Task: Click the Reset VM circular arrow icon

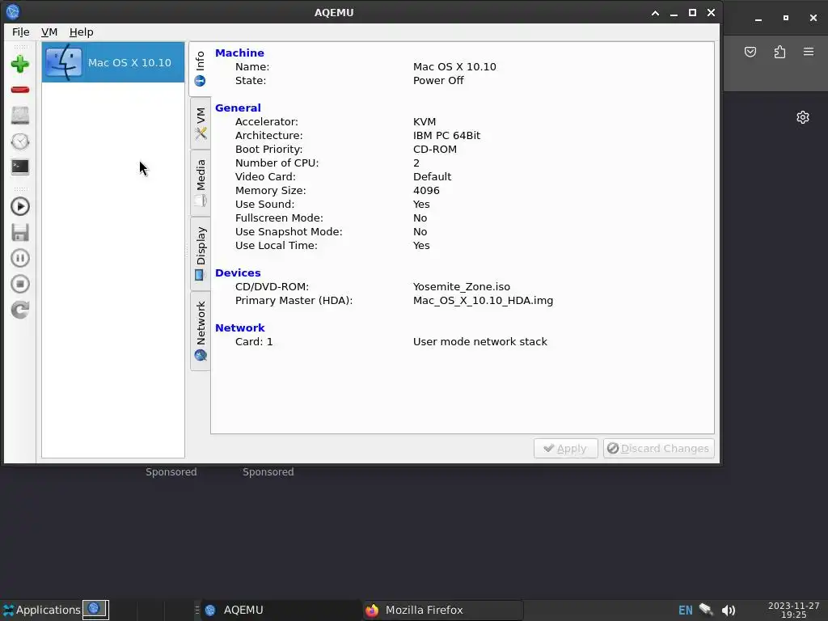Action: coord(20,310)
